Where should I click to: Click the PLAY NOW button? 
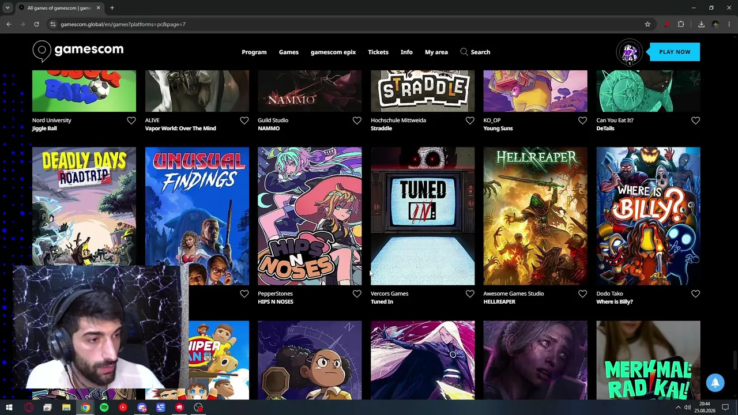[x=675, y=52]
